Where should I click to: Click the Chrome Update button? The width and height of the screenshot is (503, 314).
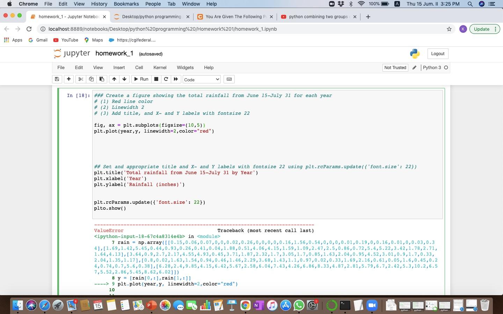(484, 29)
